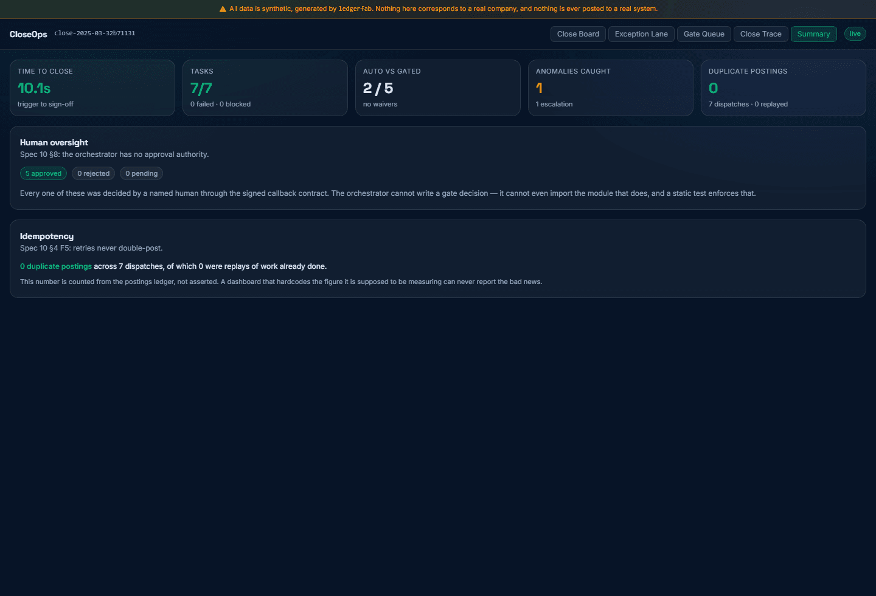Click the CloseOps logo title

(x=28, y=34)
